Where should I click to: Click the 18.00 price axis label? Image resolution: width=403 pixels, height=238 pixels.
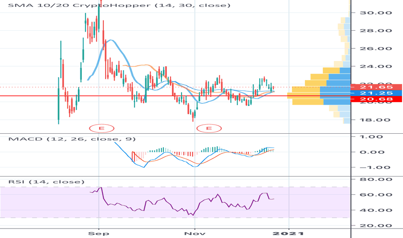point(376,119)
